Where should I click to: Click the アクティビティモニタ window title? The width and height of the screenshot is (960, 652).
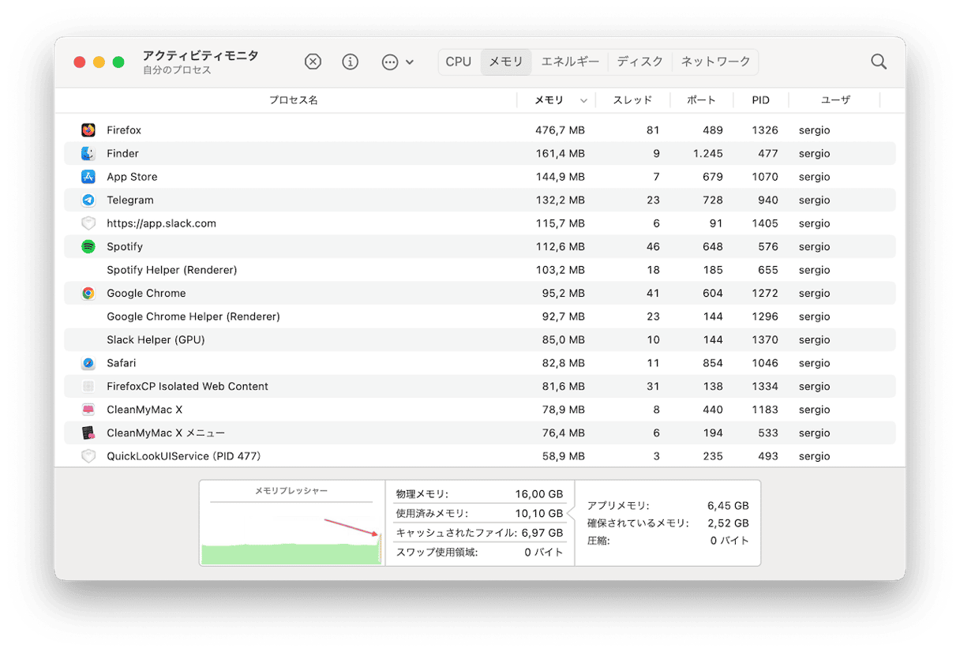pyautogui.click(x=201, y=55)
